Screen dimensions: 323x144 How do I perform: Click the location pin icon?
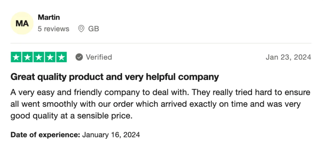81,29
